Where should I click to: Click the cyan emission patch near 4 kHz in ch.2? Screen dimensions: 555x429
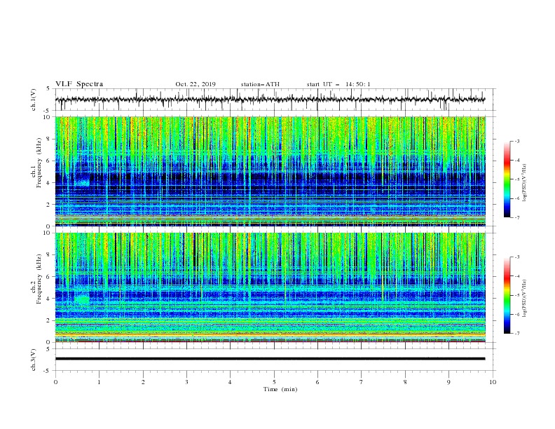(x=82, y=299)
